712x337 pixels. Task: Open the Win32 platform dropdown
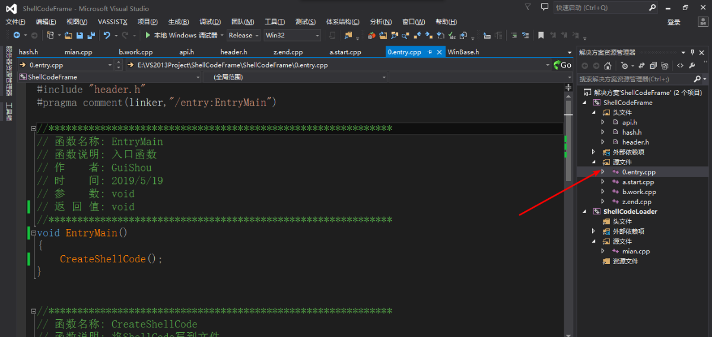(x=292, y=36)
